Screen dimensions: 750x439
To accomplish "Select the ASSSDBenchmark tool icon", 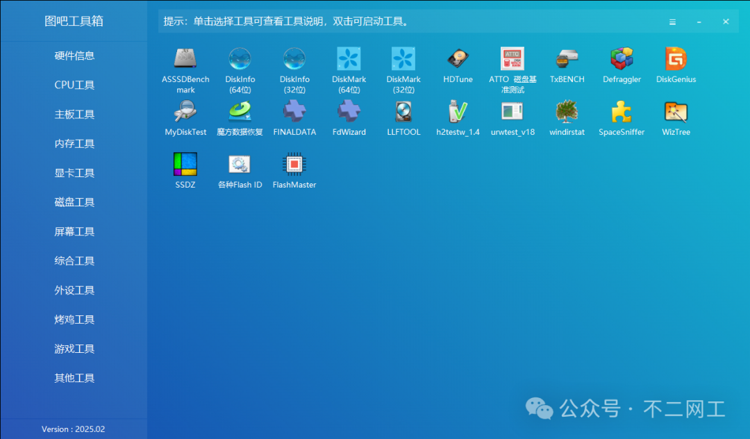I will (185, 59).
